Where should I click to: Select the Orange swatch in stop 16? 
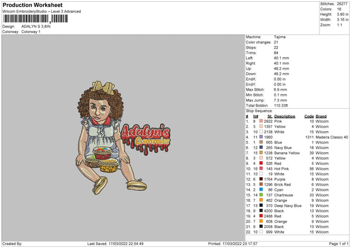click(x=261, y=200)
